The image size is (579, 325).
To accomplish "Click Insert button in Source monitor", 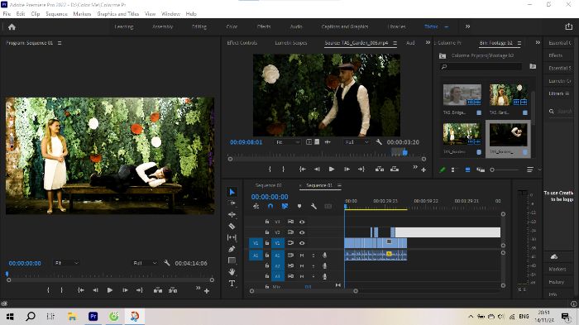I will 380,170.
